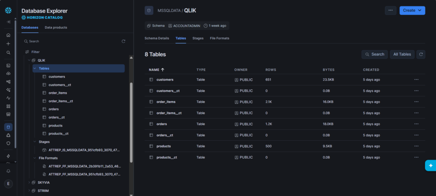Open the sidebar Search magnifier icon
Screen dimensions: 436x196
pyautogui.click(x=9, y=52)
